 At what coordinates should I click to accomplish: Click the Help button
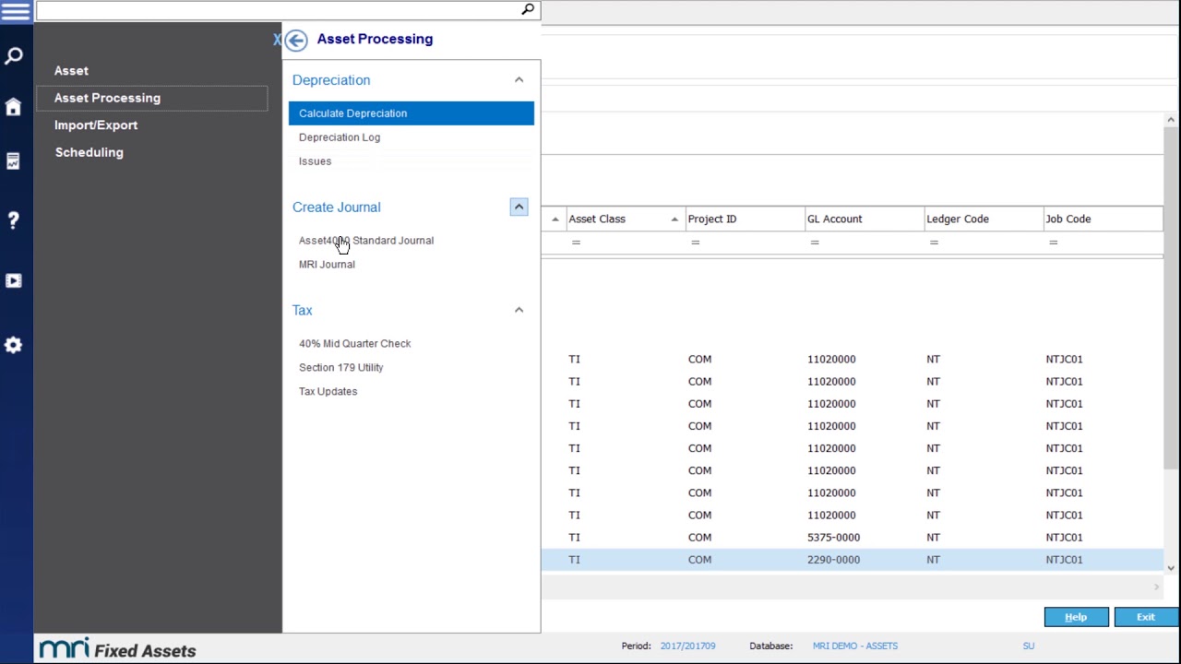point(1076,617)
